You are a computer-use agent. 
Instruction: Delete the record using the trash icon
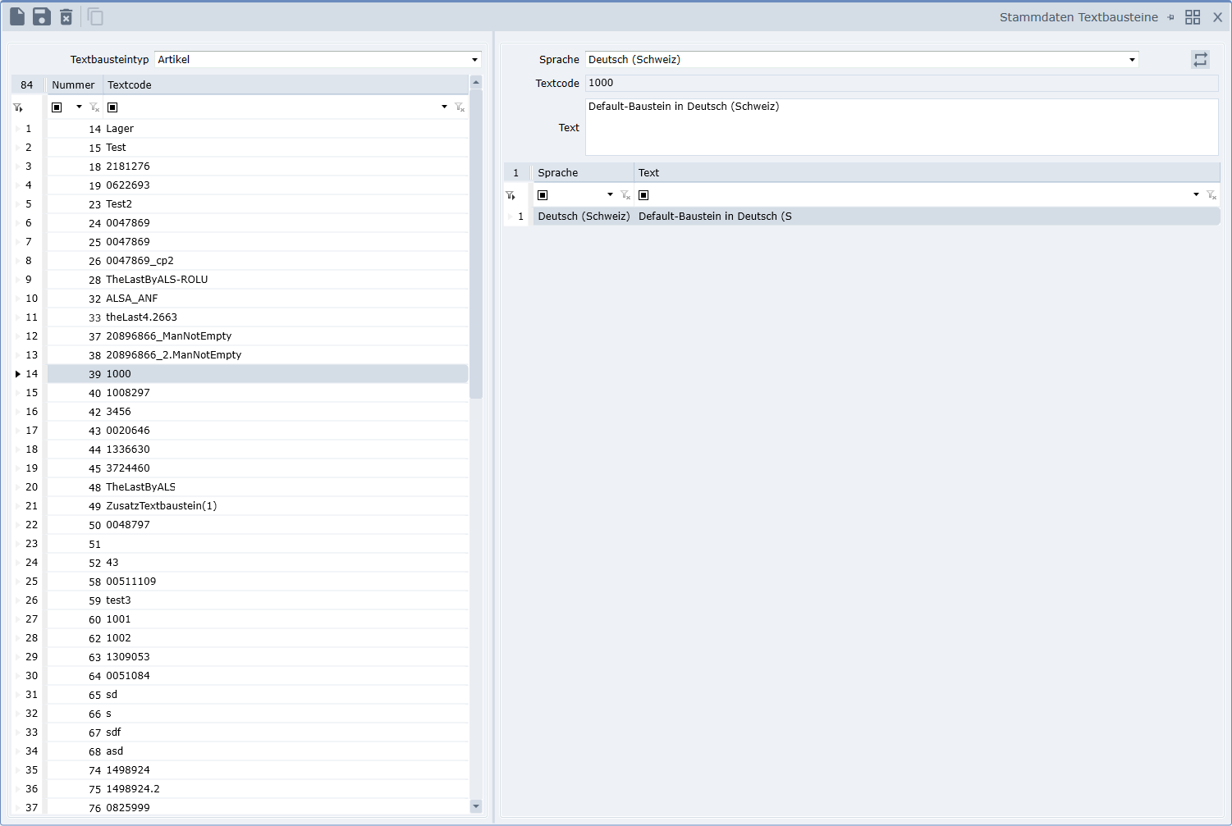[66, 16]
